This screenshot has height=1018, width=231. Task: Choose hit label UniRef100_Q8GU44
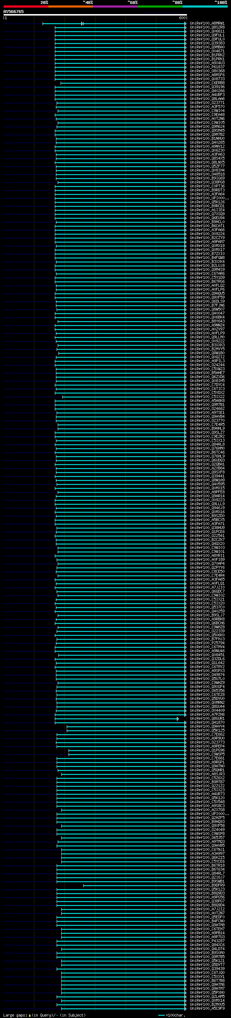tap(207, 707)
